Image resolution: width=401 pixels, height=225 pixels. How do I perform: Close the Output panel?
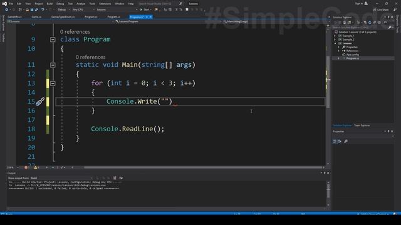click(328, 172)
